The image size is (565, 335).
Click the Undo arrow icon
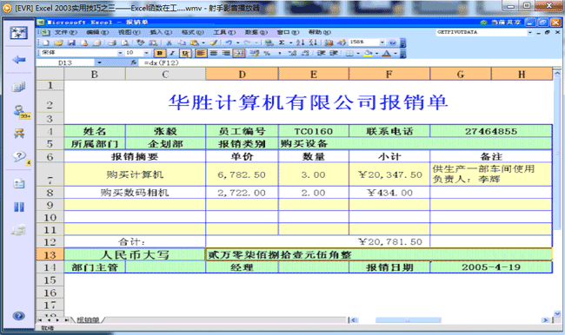click(x=228, y=43)
